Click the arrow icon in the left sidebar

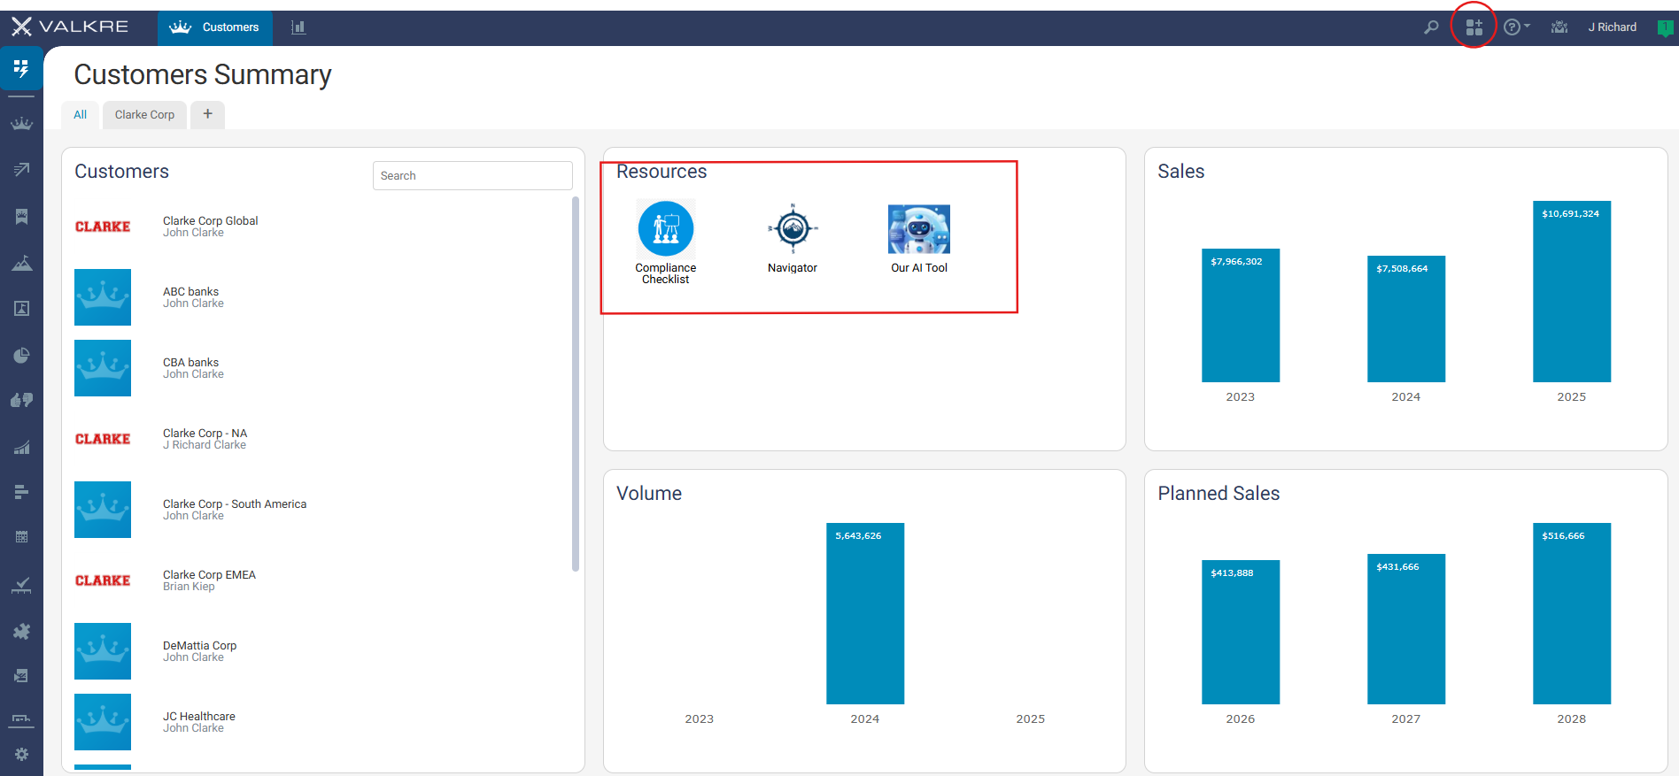(21, 169)
